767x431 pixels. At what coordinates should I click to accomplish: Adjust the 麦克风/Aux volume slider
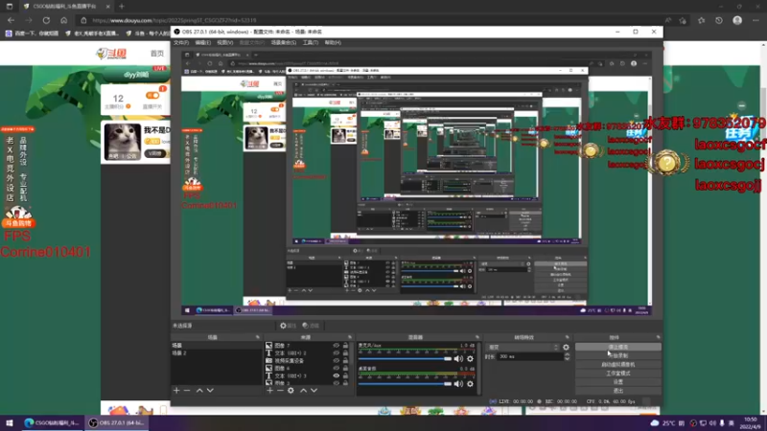pos(405,358)
